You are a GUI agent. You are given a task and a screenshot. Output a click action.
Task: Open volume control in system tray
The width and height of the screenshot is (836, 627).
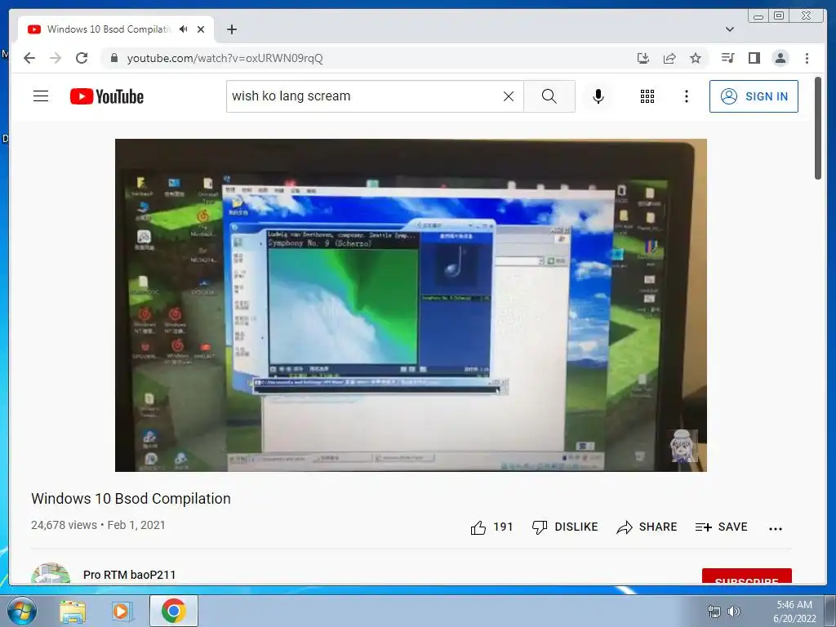tap(734, 611)
